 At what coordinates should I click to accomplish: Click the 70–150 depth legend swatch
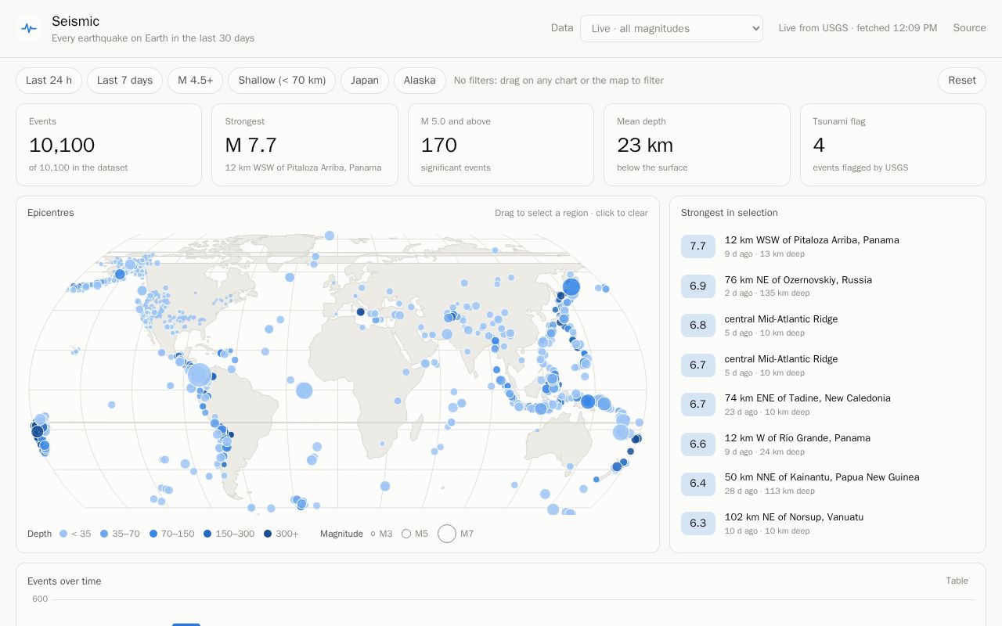tap(153, 534)
